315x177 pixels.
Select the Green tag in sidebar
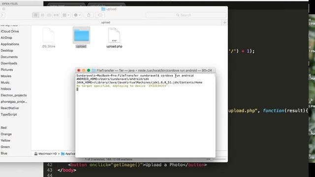coord(5,147)
